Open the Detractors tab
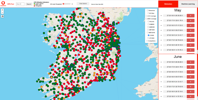The image size is (198, 100). click(168, 4)
